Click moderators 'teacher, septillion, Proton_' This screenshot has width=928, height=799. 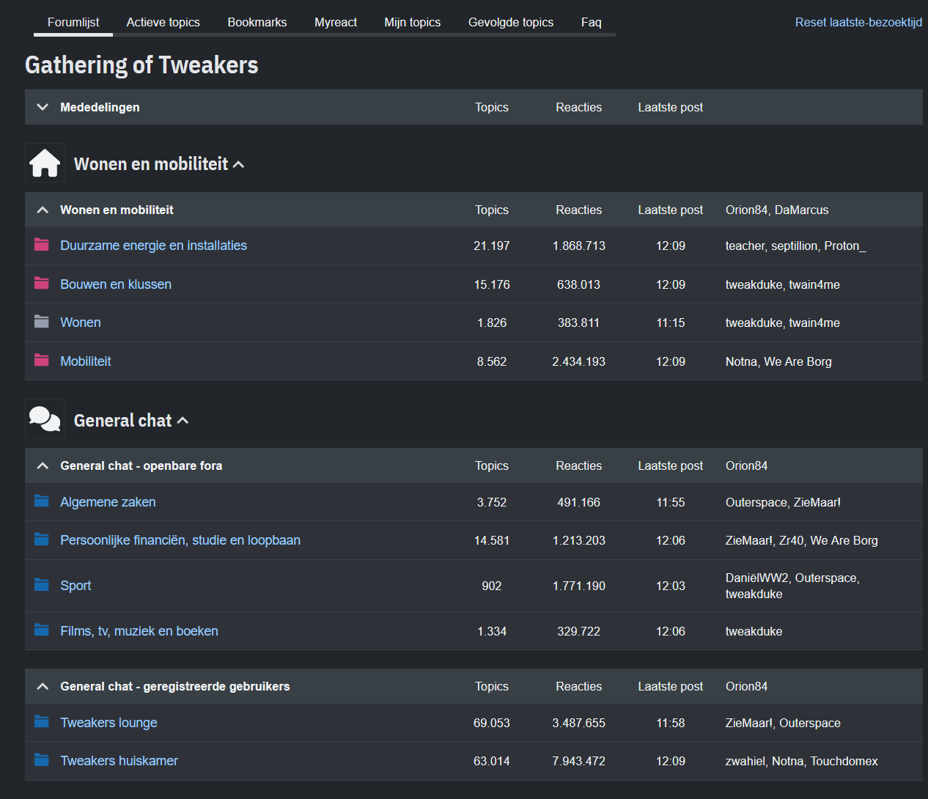click(x=795, y=246)
